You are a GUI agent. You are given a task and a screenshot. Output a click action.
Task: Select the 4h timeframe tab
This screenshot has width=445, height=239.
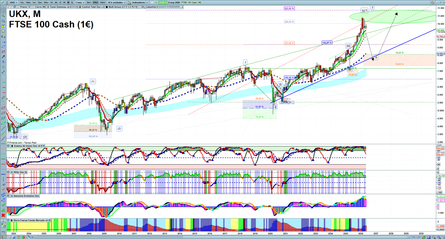(x=56, y=3)
